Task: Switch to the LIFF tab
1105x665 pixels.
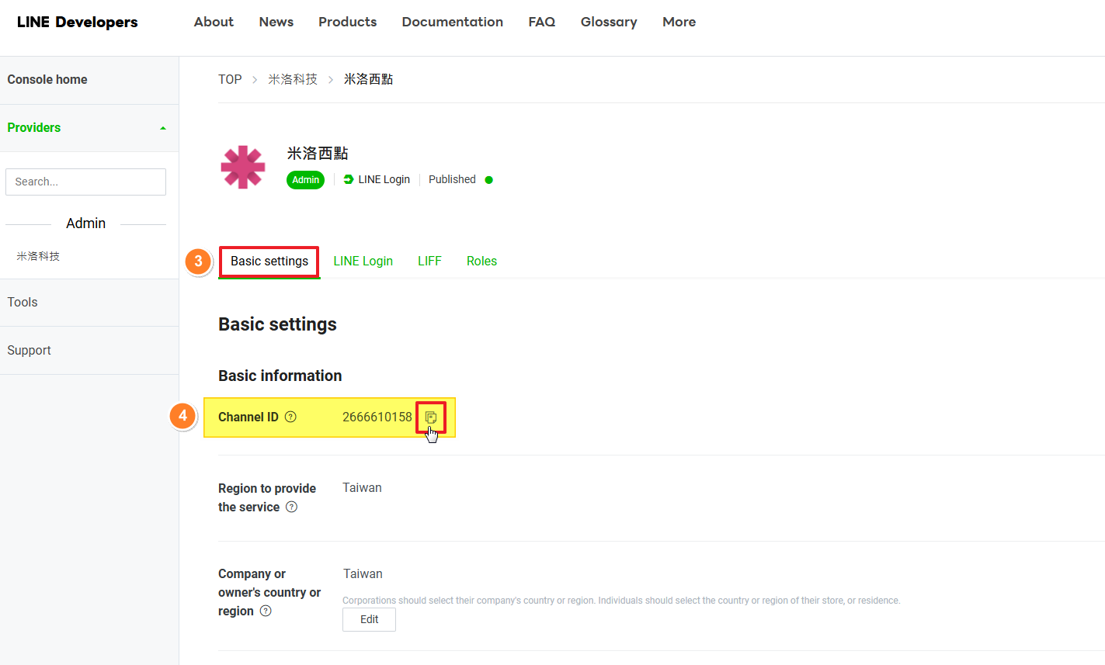Action: (429, 261)
